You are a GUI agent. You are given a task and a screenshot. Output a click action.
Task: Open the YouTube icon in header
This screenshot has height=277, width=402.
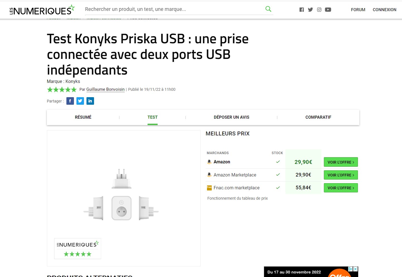tap(328, 10)
